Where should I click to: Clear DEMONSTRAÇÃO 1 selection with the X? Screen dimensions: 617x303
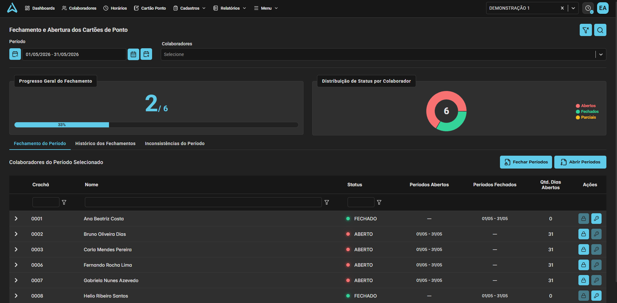coord(562,8)
